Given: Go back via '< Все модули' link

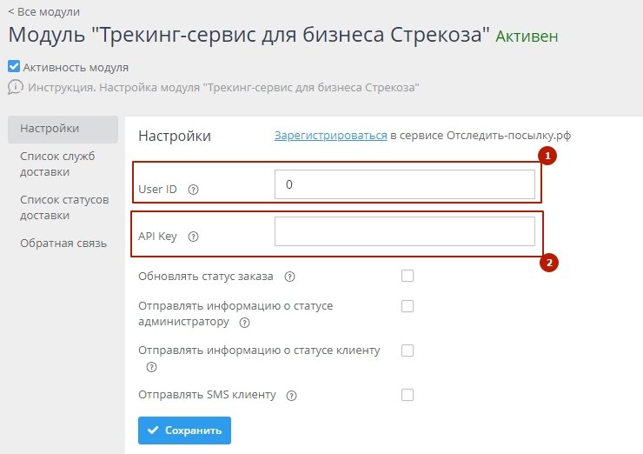Looking at the screenshot, I should 43,12.
